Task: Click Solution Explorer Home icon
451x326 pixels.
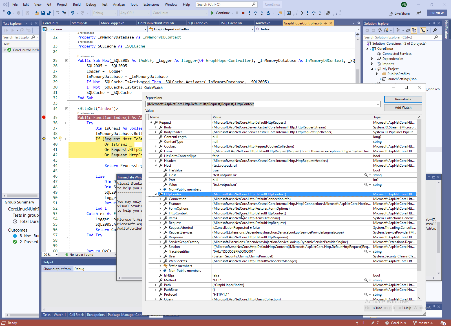Action: click(380, 30)
